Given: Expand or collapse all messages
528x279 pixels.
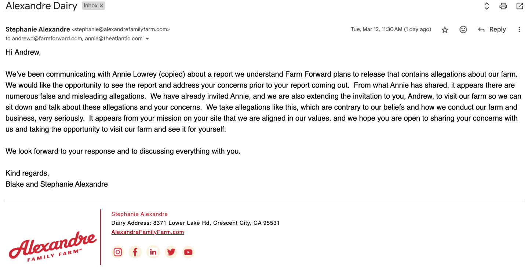Looking at the screenshot, I should point(487,6).
